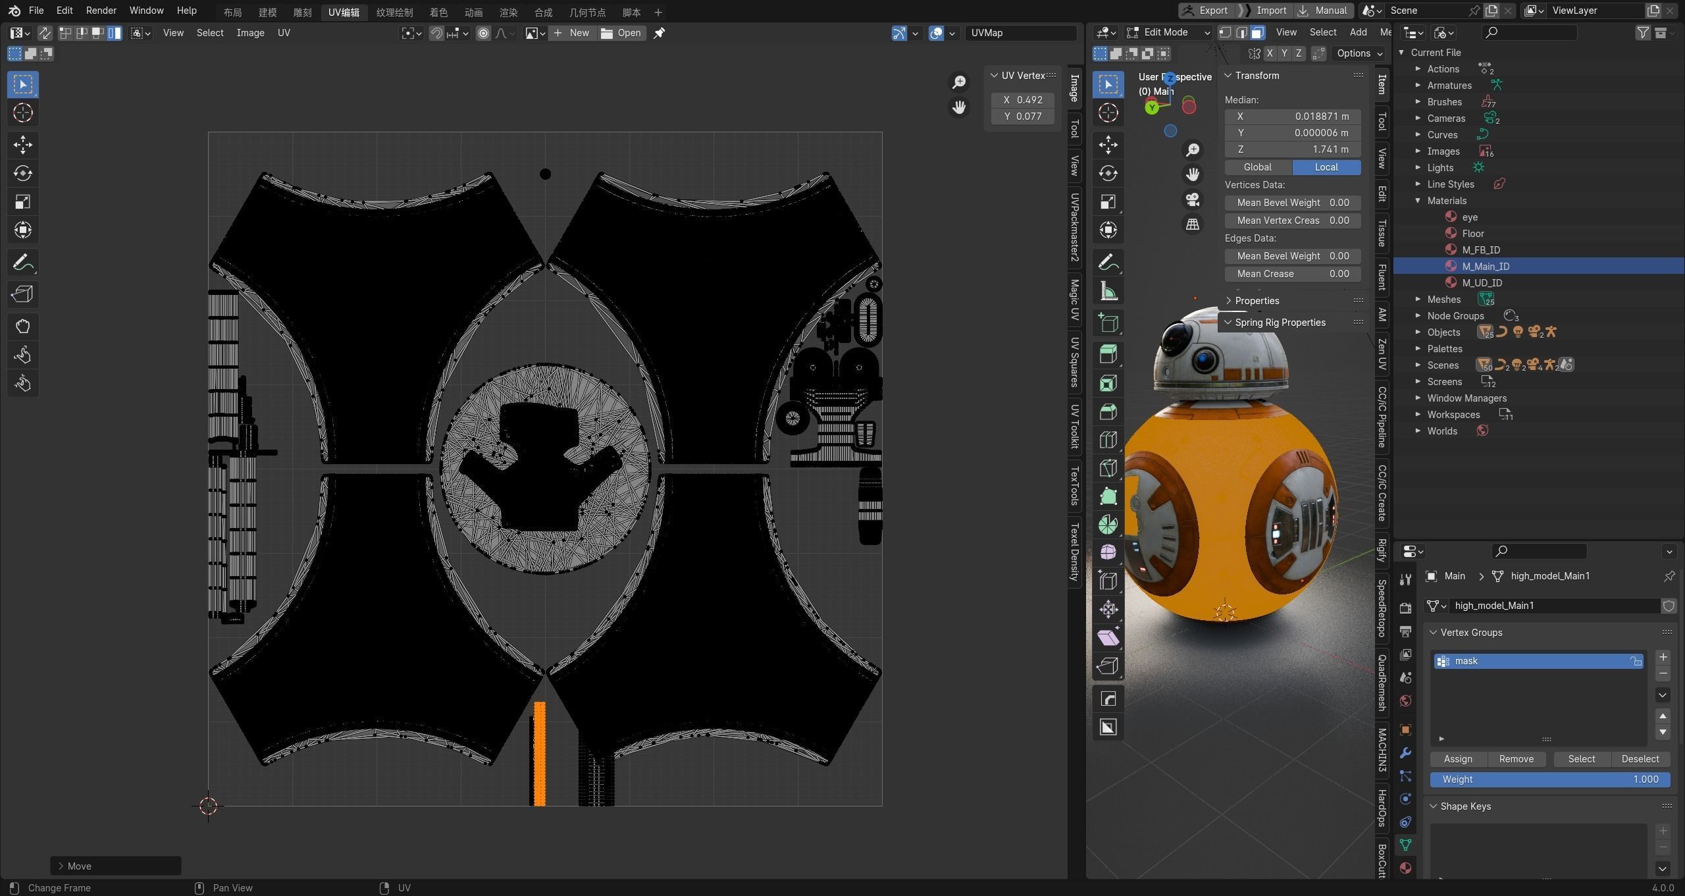Enable UV island select mode

point(115,33)
